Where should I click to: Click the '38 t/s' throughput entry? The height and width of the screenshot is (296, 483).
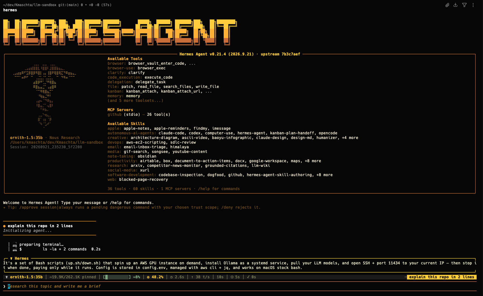(x=200, y=277)
